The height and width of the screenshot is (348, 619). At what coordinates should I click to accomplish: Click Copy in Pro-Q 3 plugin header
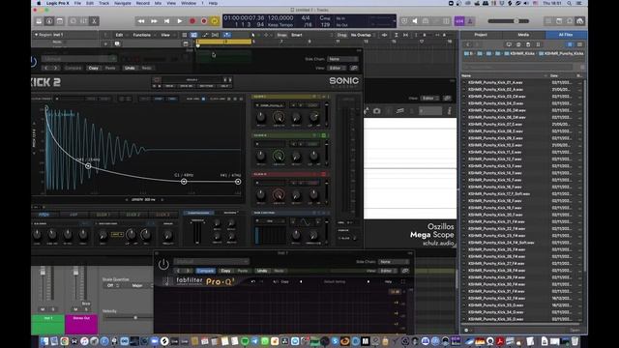[x=225, y=271]
